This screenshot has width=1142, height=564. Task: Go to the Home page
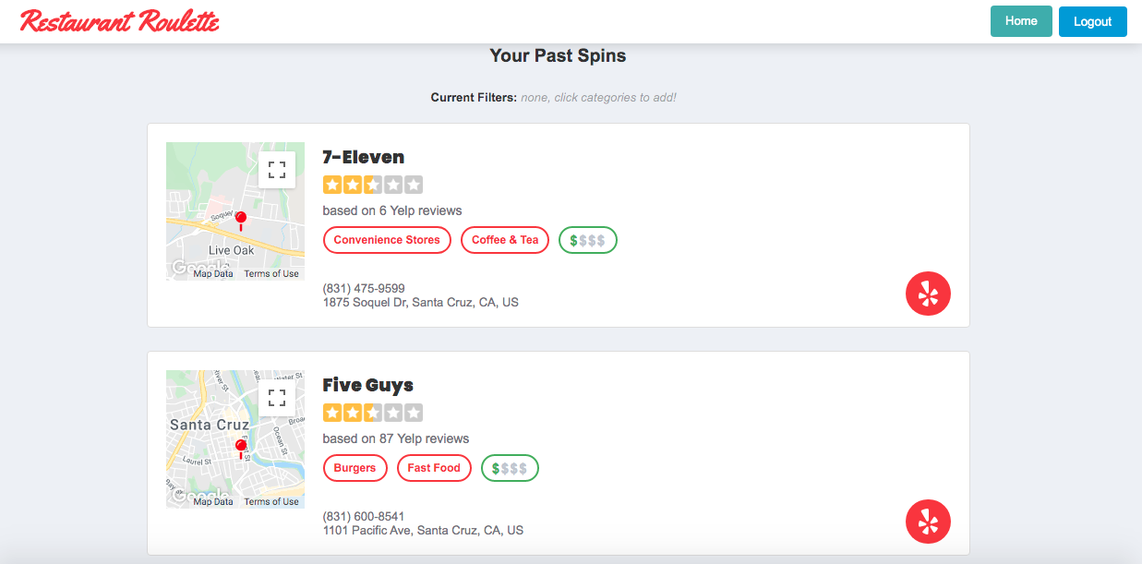(1021, 21)
